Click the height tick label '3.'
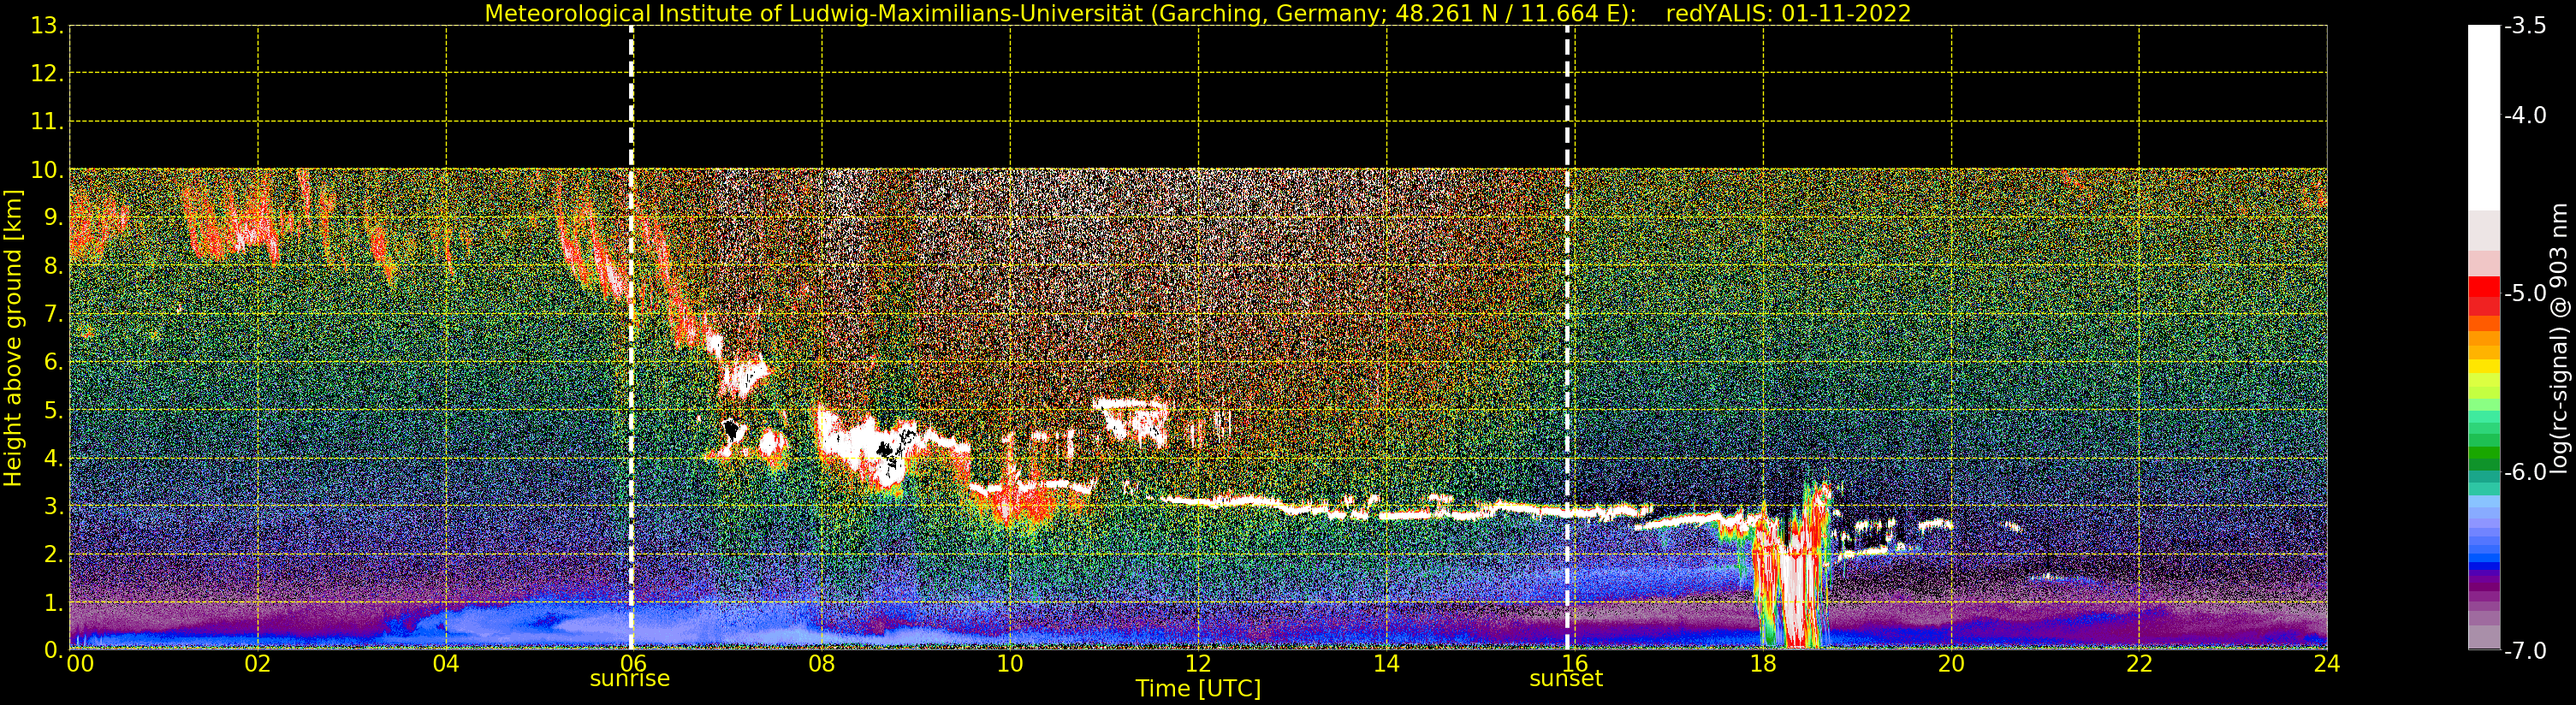2576x705 pixels. pos(53,507)
